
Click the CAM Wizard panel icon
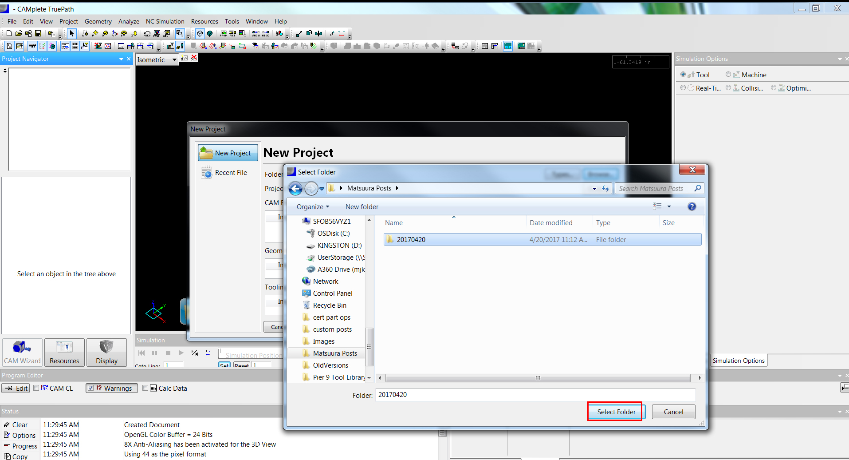pos(22,353)
